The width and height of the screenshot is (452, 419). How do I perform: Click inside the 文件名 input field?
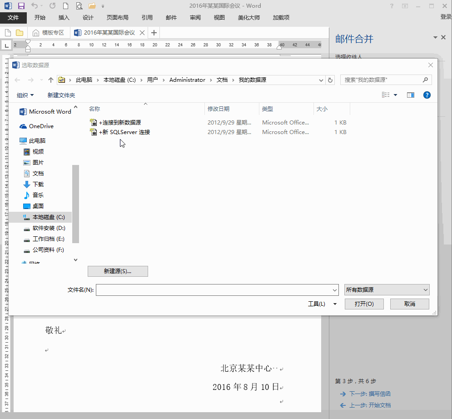[x=214, y=289]
